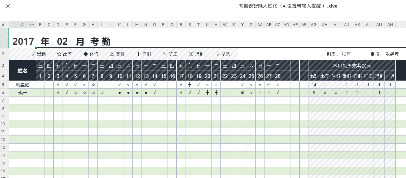Click the select-all corner triangle of the sheet
Image resolution: width=406 pixels, height=178 pixels.
[3, 25]
